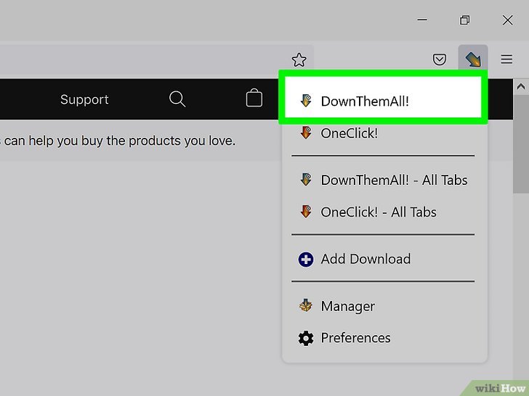The height and width of the screenshot is (396, 529).
Task: Restore down the browser window
Action: 465,20
